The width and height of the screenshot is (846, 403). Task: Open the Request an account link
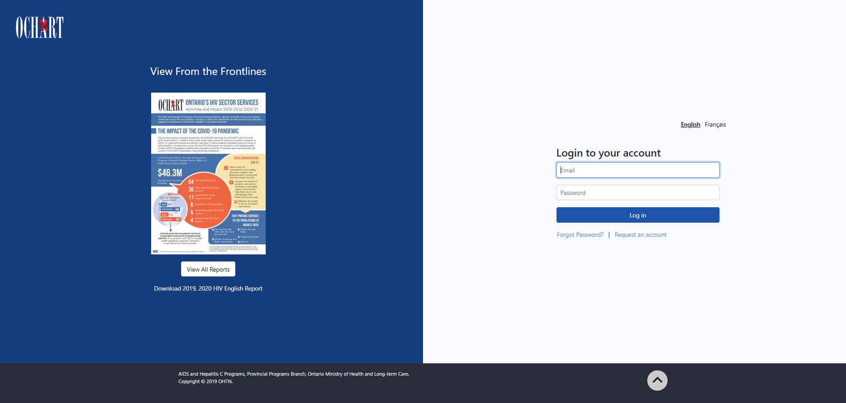pos(640,235)
